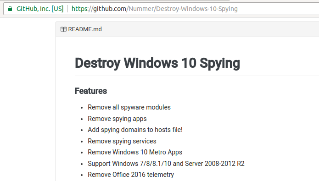Click the green padlock security icon
The width and height of the screenshot is (319, 181).
coord(10,9)
